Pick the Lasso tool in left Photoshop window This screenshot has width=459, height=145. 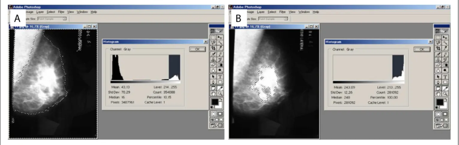tap(213, 42)
